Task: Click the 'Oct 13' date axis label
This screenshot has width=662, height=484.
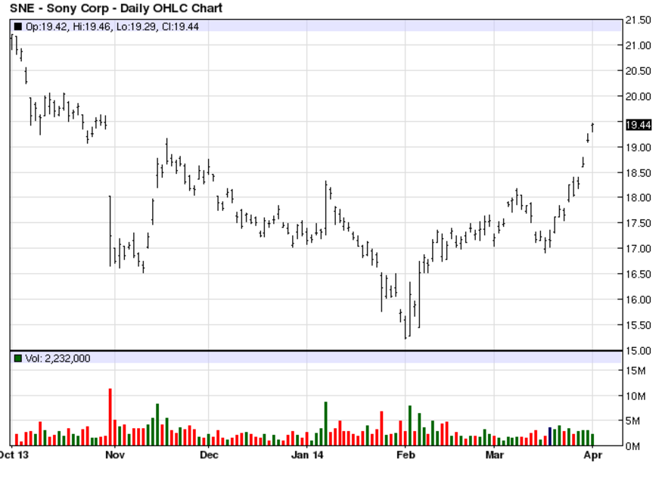Action: (14, 455)
